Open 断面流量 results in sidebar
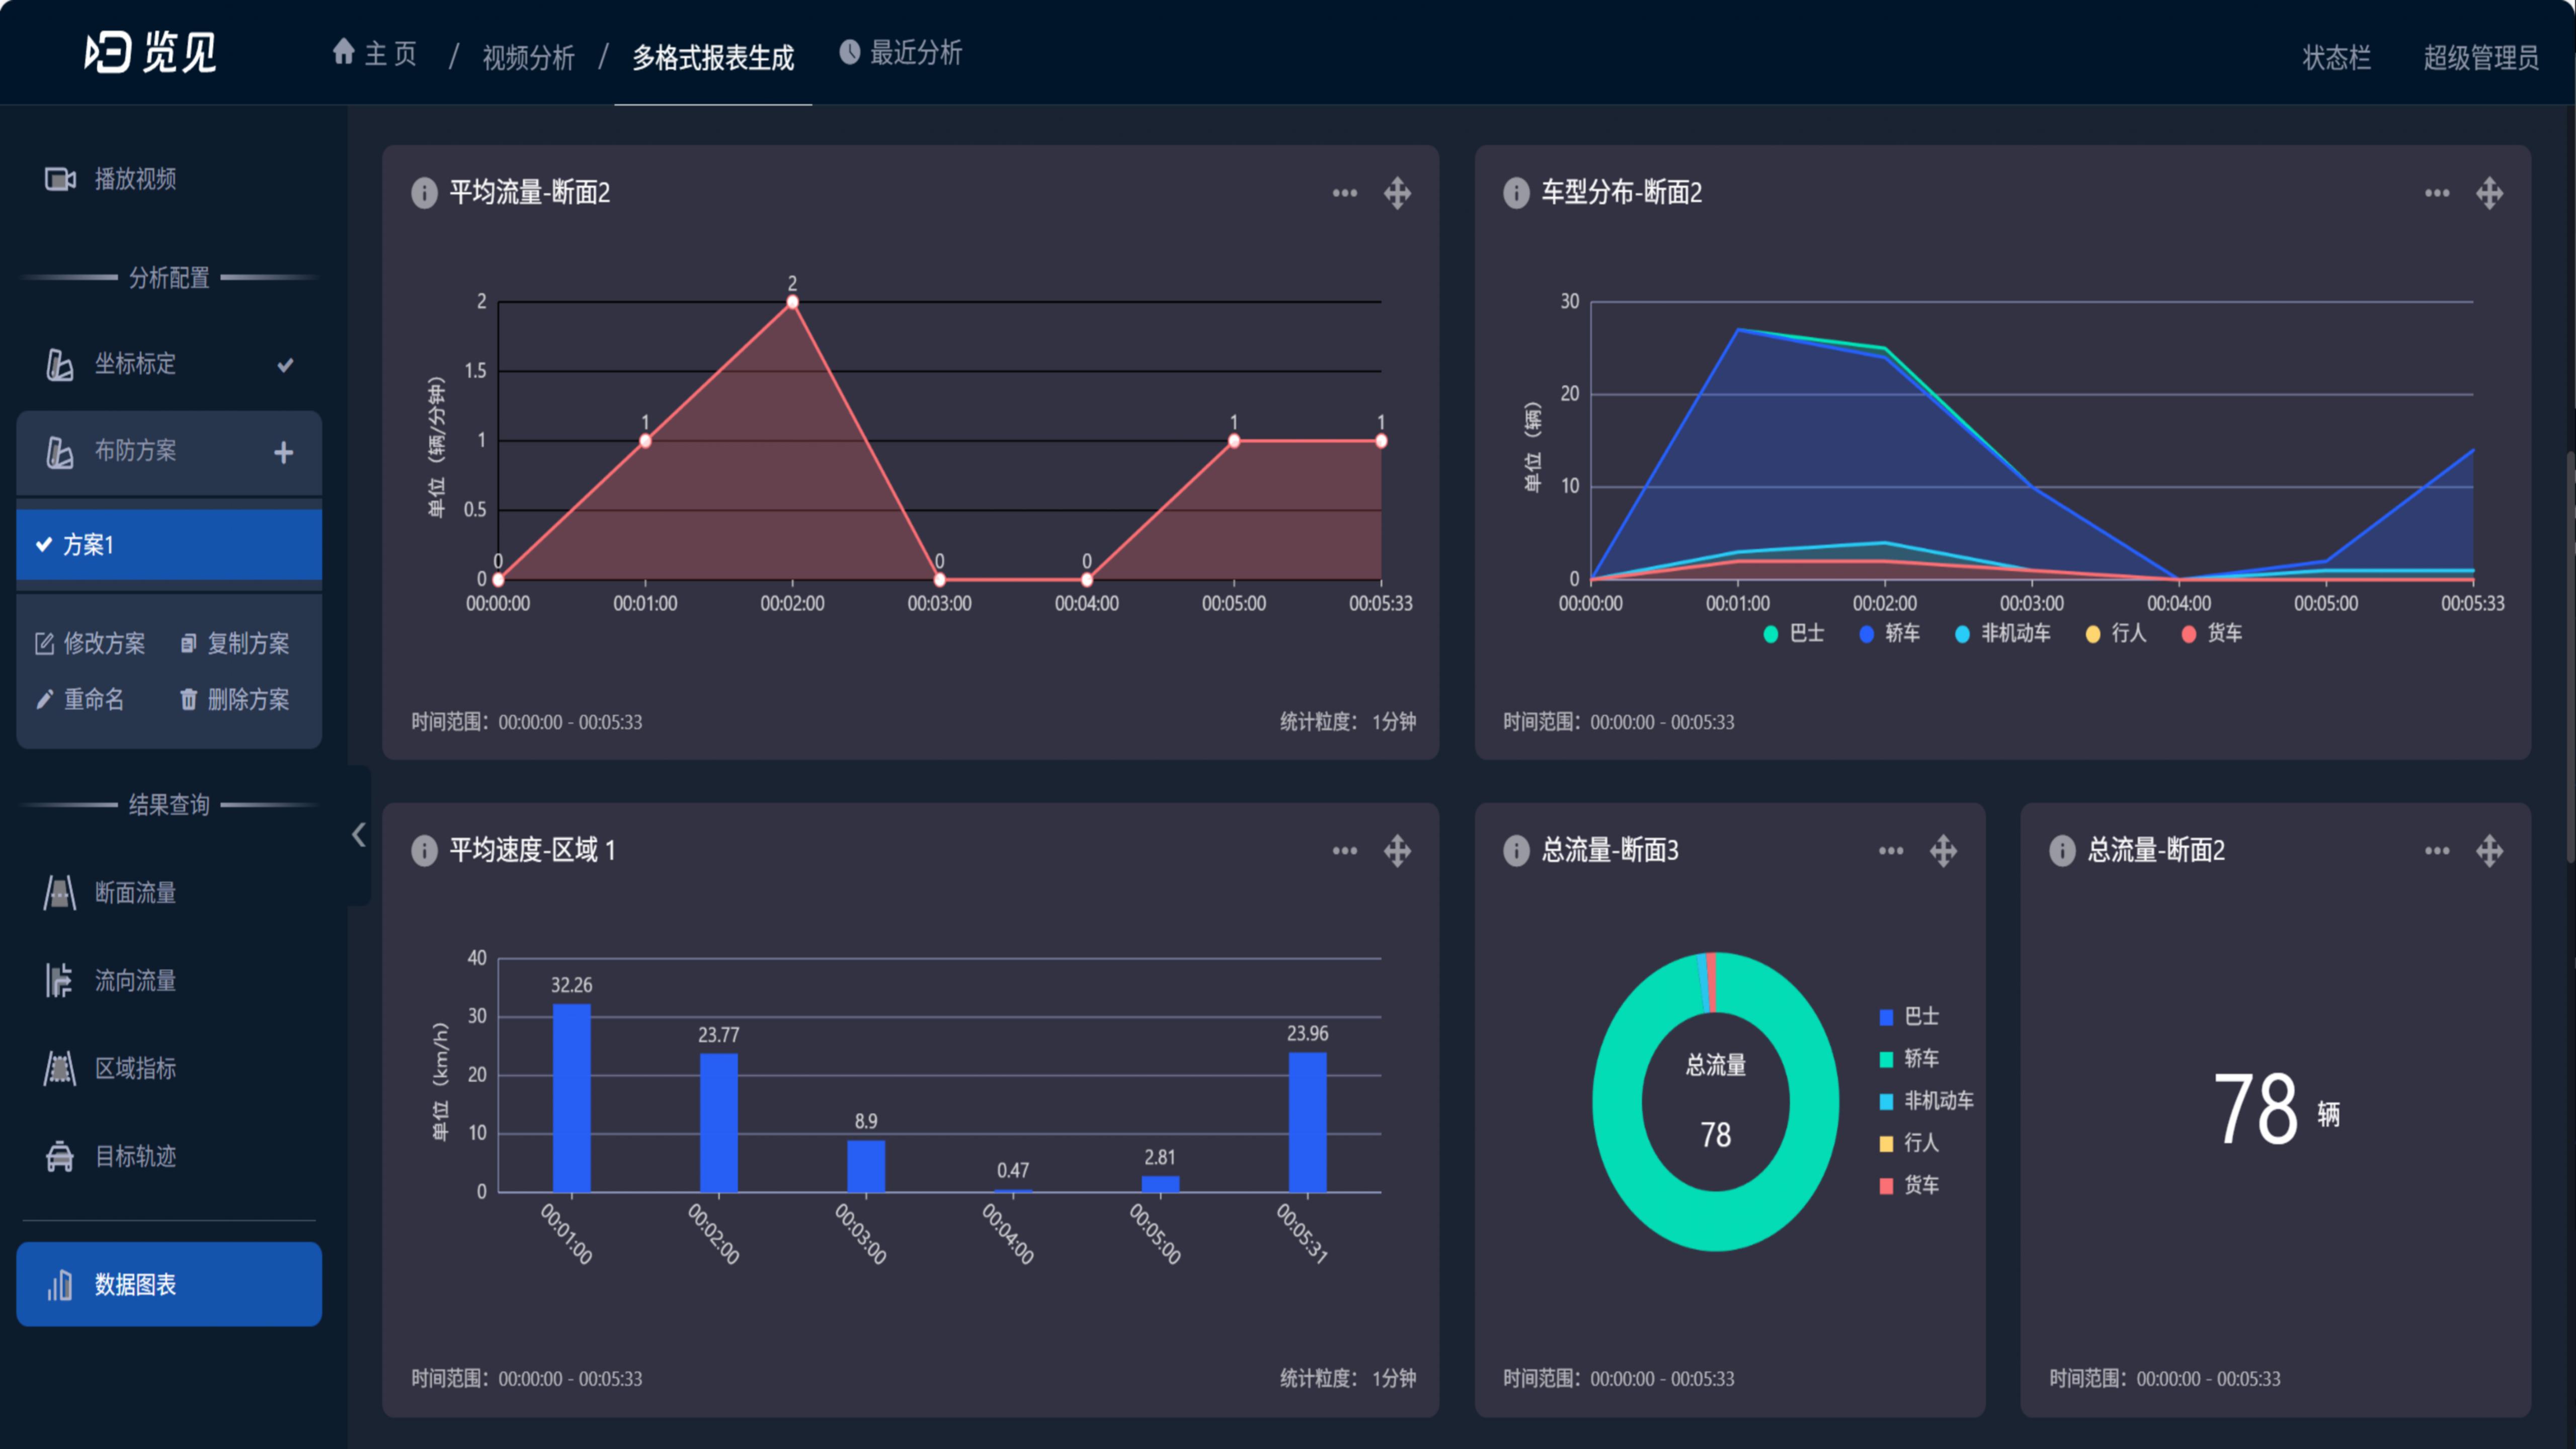 (134, 892)
